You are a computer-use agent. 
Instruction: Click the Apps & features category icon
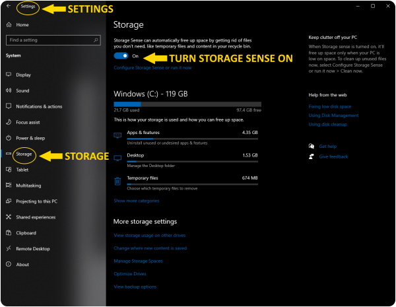pyautogui.click(x=117, y=135)
